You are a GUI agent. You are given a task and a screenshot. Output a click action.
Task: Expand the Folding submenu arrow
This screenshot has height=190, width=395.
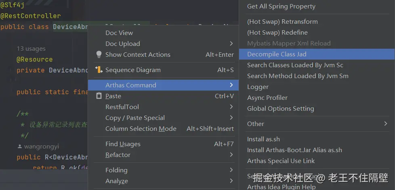click(x=231, y=170)
